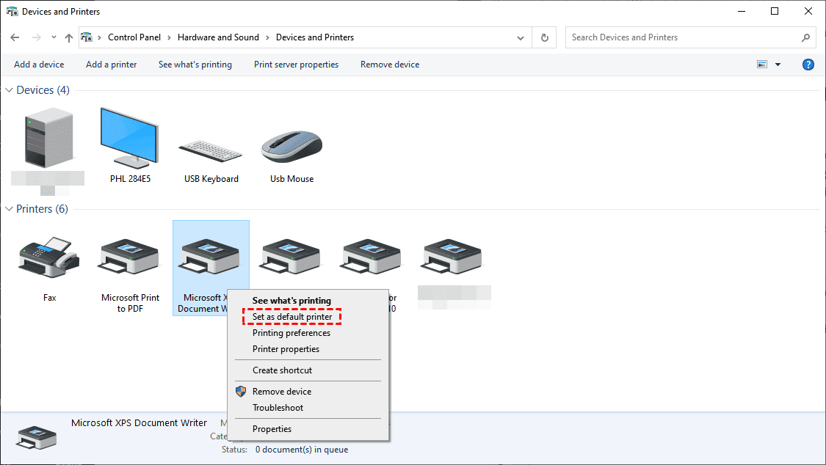Select the Fax printer icon
This screenshot has width=826, height=465.
[x=49, y=257]
